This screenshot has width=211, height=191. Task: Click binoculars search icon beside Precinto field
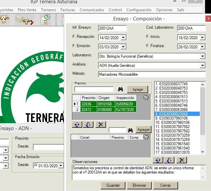(120, 89)
